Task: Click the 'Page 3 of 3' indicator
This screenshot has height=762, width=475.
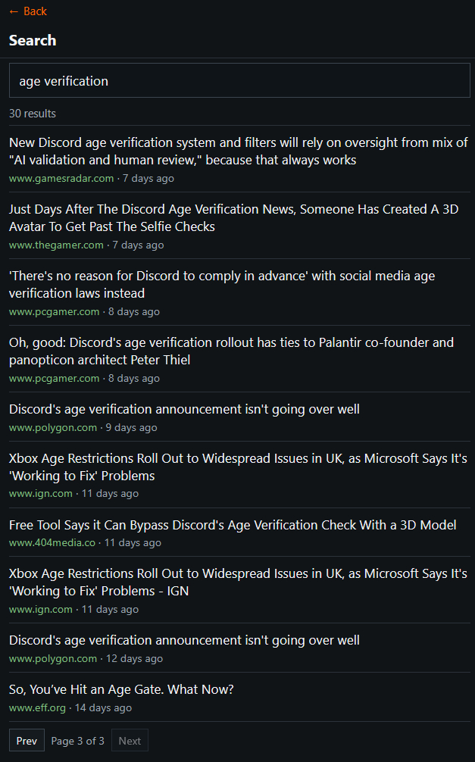Action: point(78,741)
